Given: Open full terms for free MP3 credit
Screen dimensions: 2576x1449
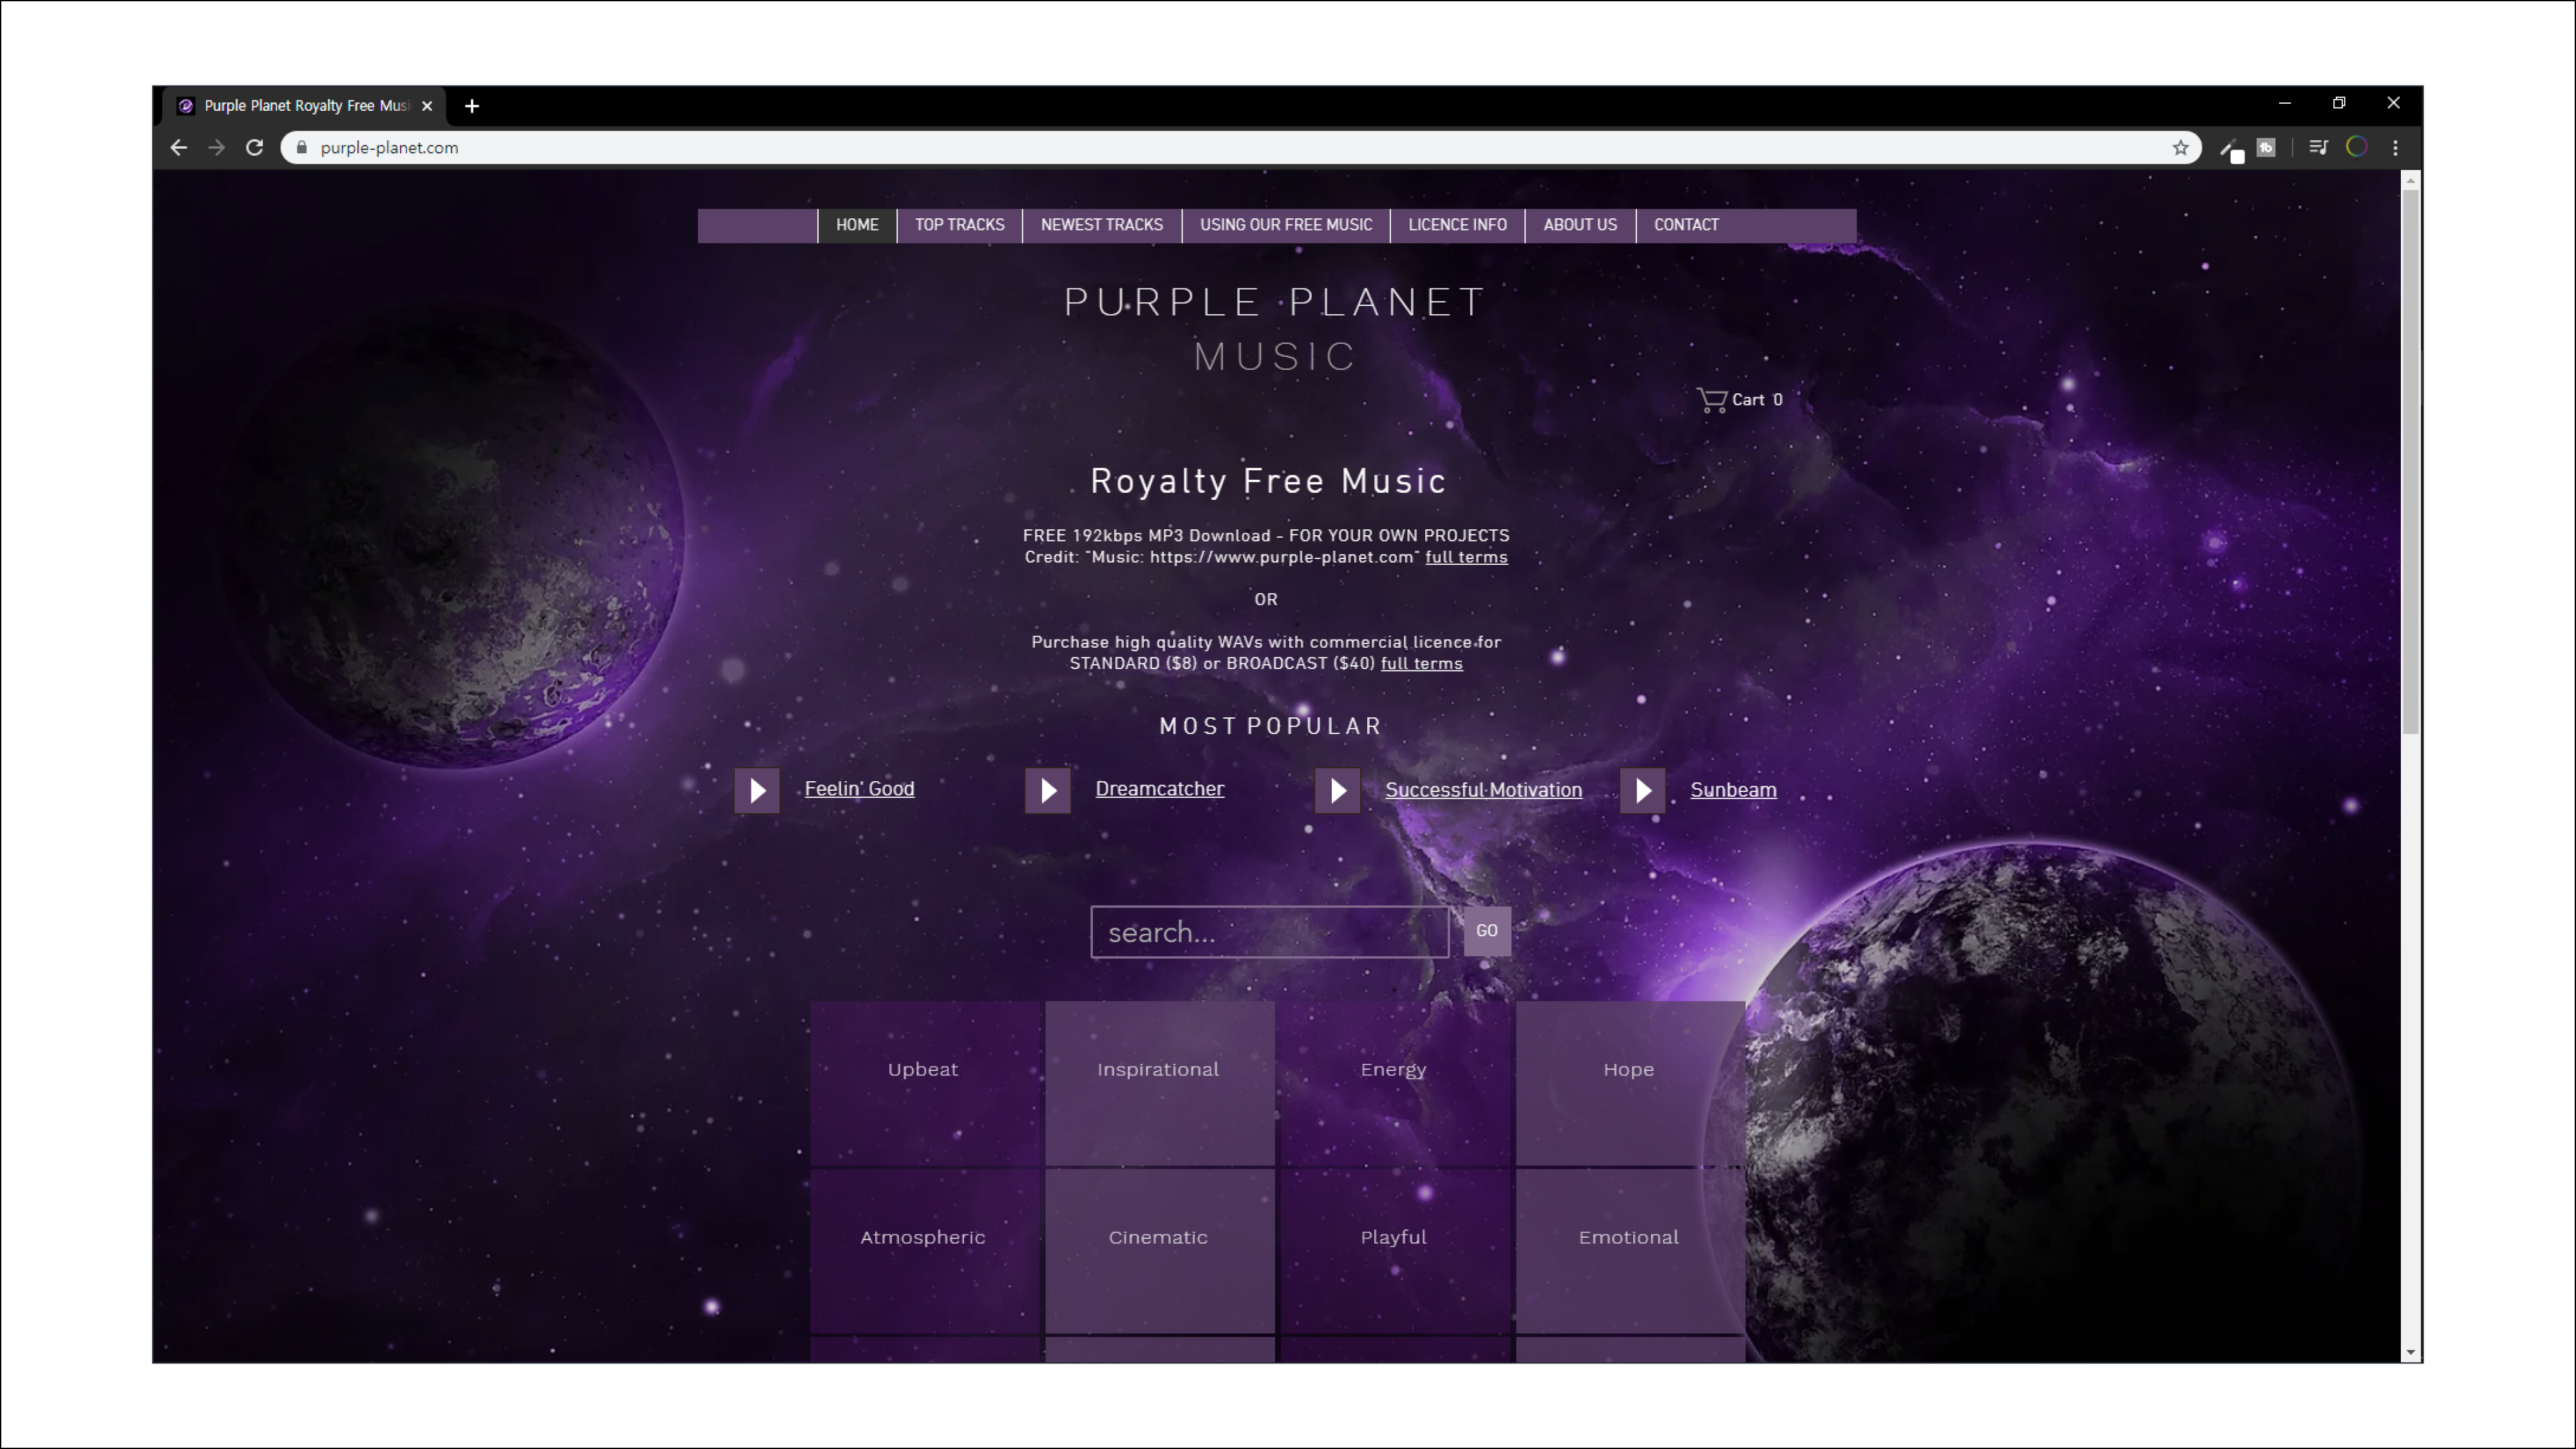Looking at the screenshot, I should point(1466,558).
